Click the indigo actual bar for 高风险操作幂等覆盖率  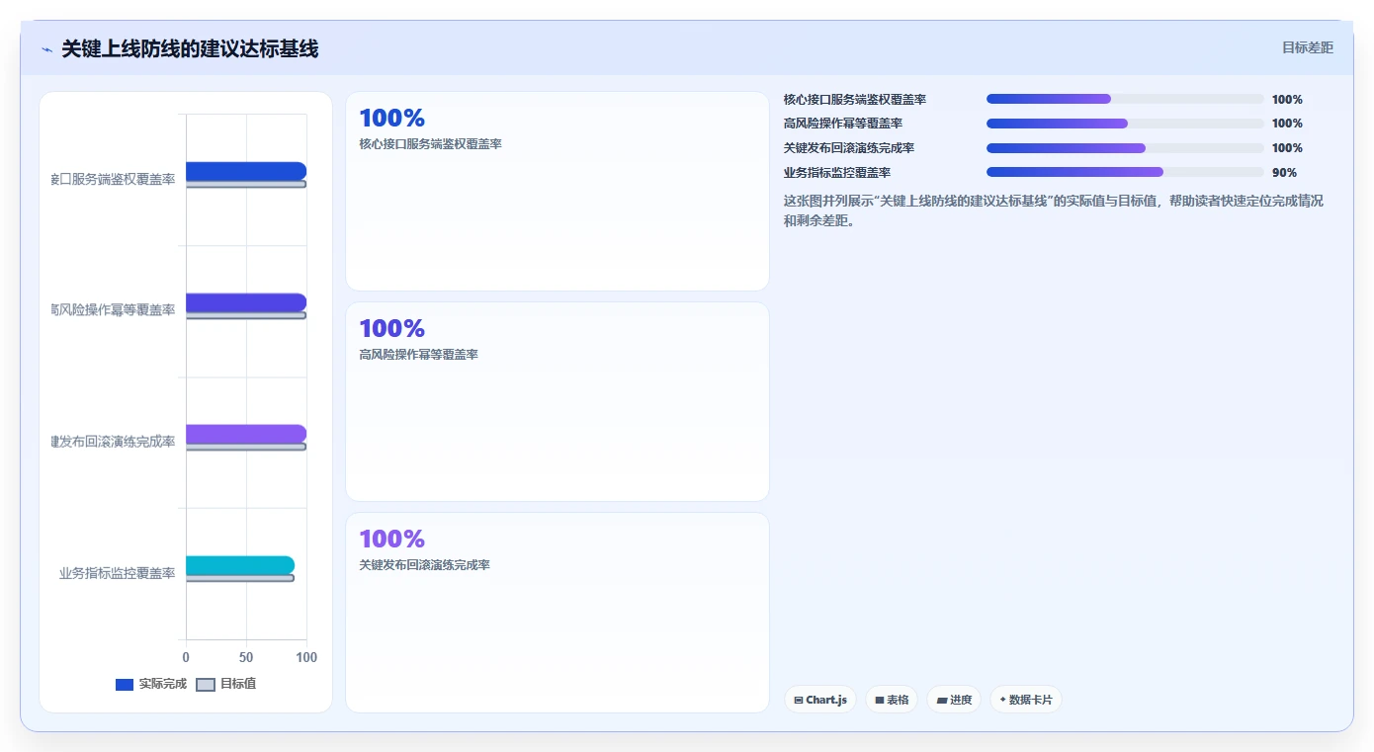click(246, 302)
